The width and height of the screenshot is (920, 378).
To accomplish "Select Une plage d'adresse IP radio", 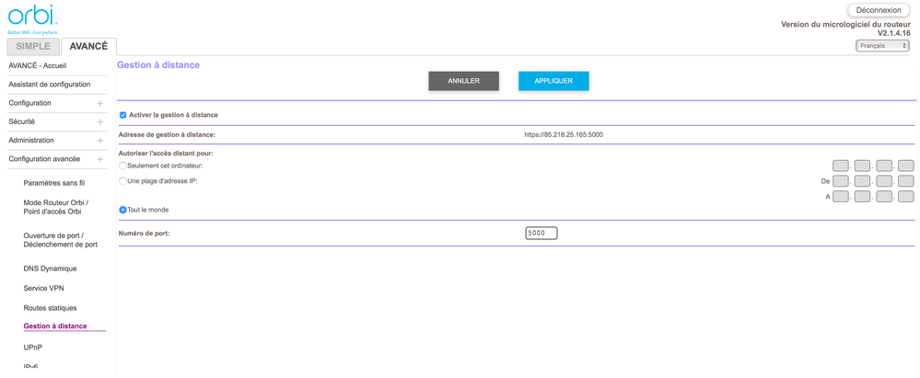I will [122, 181].
